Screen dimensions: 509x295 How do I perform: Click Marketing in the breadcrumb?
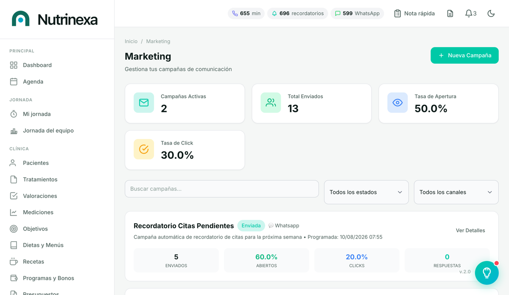[x=158, y=41]
